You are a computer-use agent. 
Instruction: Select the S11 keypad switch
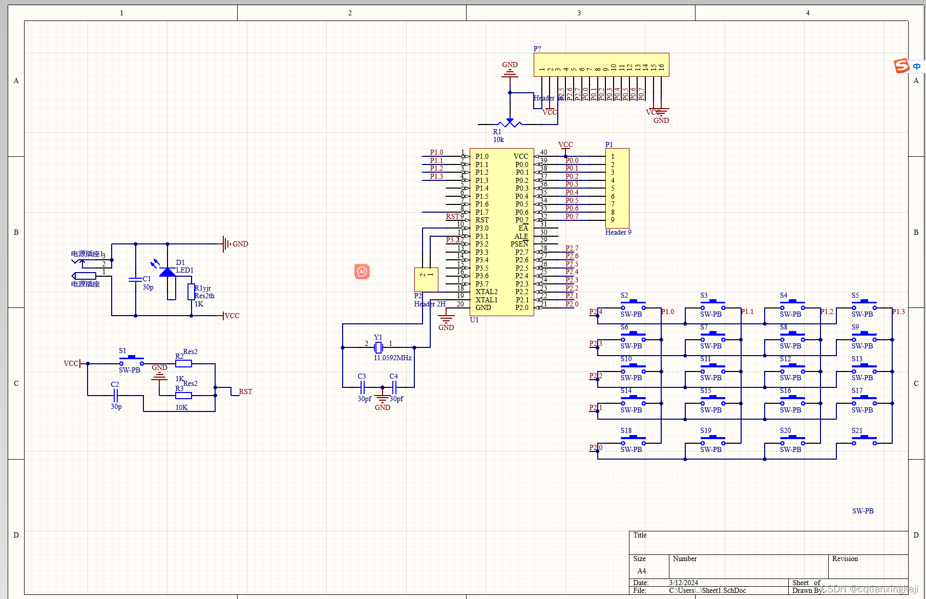click(x=713, y=368)
